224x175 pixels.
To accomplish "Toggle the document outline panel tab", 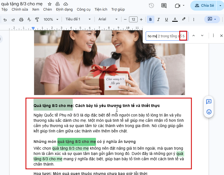I will 1,39.
